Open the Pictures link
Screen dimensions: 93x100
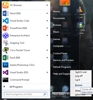click(x=57, y=25)
